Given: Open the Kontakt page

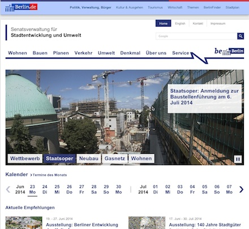Looking at the screenshot, I should (198, 24).
